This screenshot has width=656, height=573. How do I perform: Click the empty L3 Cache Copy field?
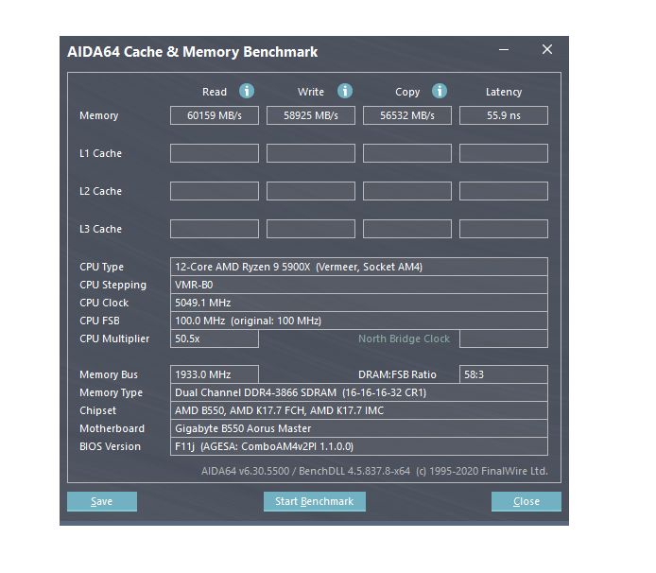(x=407, y=229)
